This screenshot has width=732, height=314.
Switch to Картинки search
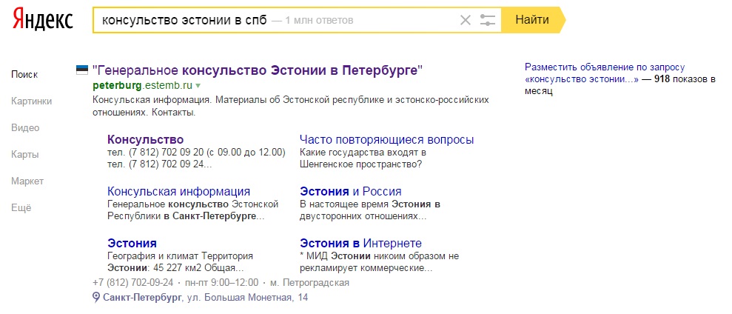[32, 101]
